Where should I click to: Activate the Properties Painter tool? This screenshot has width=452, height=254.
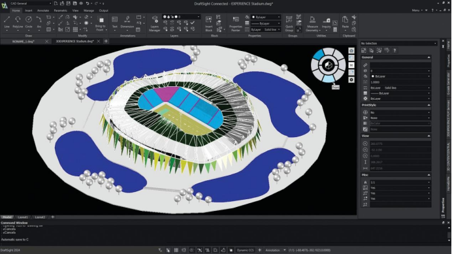tap(236, 24)
